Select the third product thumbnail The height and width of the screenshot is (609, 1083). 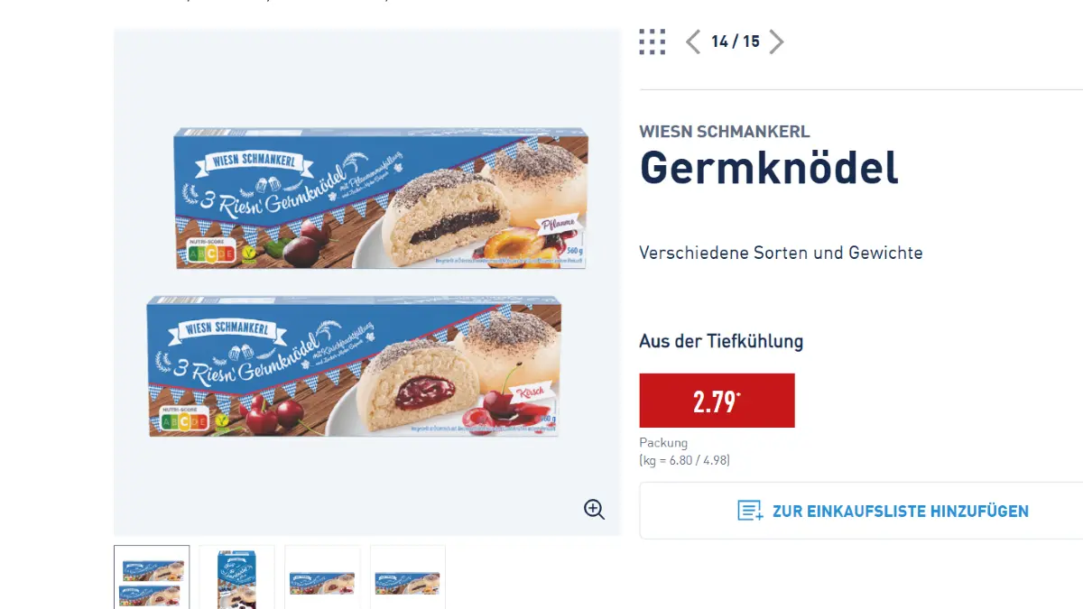[x=321, y=577]
